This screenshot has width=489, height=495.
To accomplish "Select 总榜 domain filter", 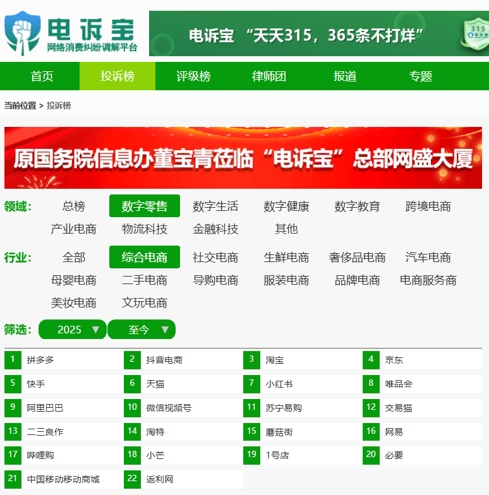I will (x=73, y=206).
